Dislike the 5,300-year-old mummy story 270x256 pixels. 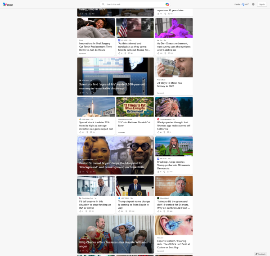tap(87, 93)
